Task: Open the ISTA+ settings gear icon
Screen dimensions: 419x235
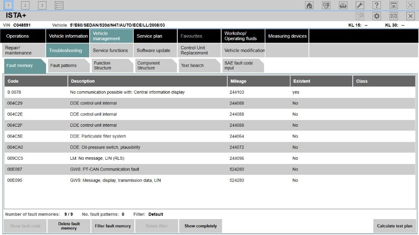Action: click(377, 16)
